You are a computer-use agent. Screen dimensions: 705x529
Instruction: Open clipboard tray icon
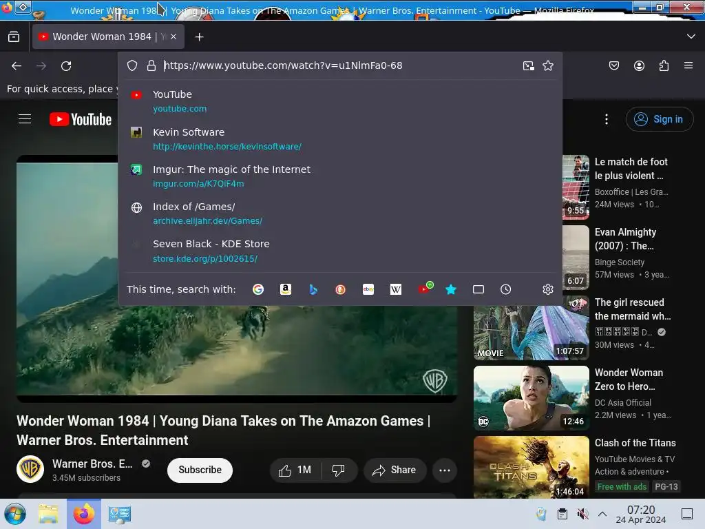(x=562, y=514)
